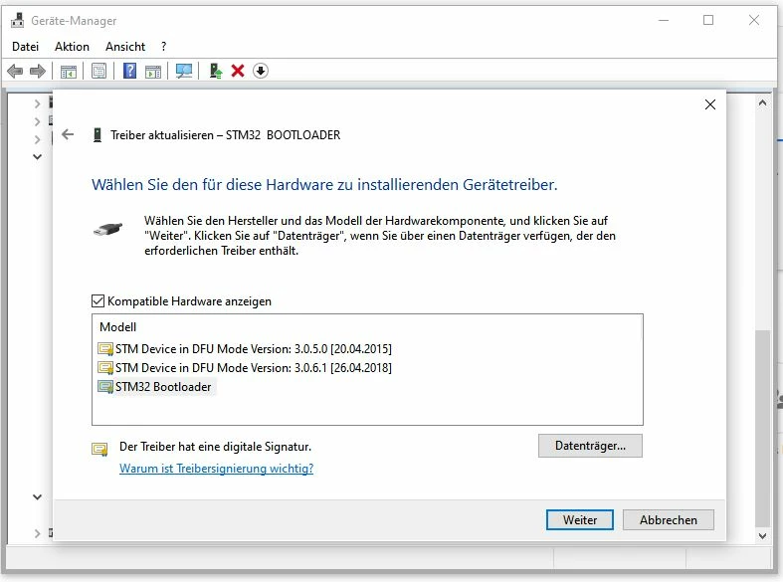This screenshot has height=582, width=783.
Task: Open the Ansicht menu
Action: point(125,47)
